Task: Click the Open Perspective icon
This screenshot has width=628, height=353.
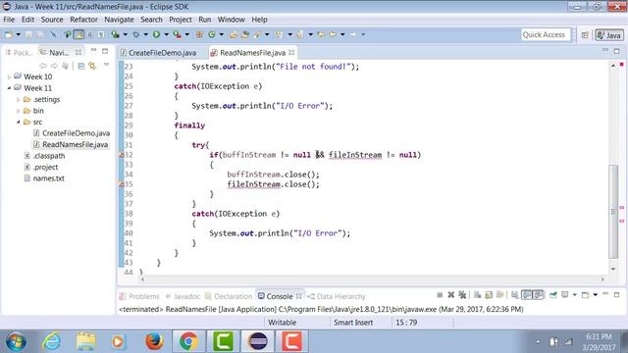Action: click(585, 35)
